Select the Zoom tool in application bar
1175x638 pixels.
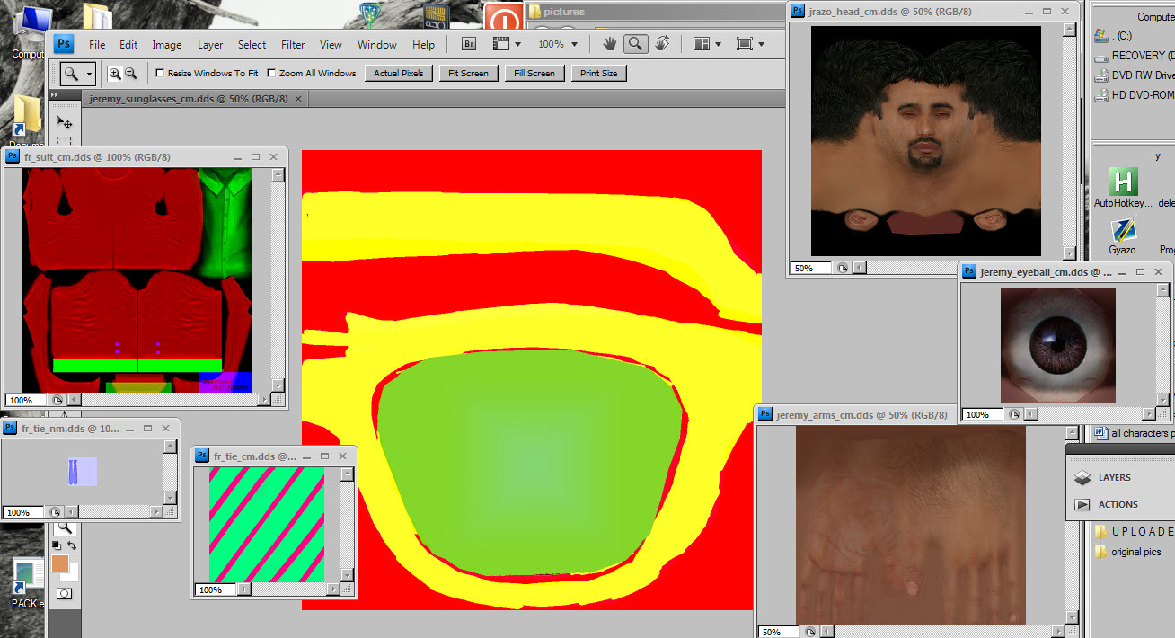point(636,44)
